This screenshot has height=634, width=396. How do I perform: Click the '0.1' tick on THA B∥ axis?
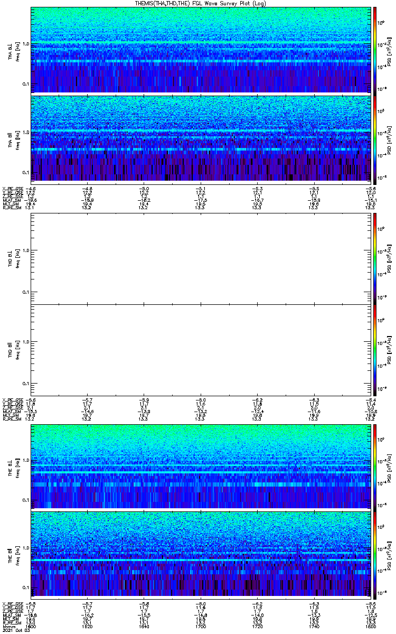(x=25, y=173)
